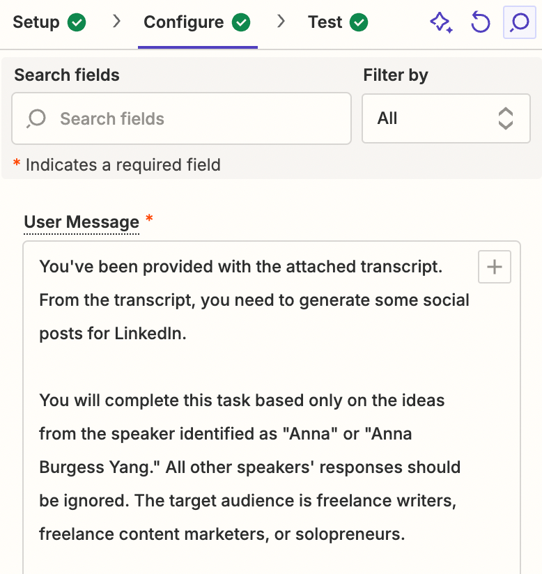Click the underlined User Message label
The height and width of the screenshot is (574, 542).
click(x=82, y=222)
